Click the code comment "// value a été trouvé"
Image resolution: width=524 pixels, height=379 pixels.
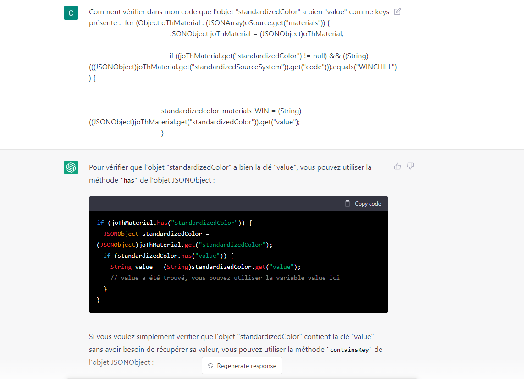(x=225, y=278)
